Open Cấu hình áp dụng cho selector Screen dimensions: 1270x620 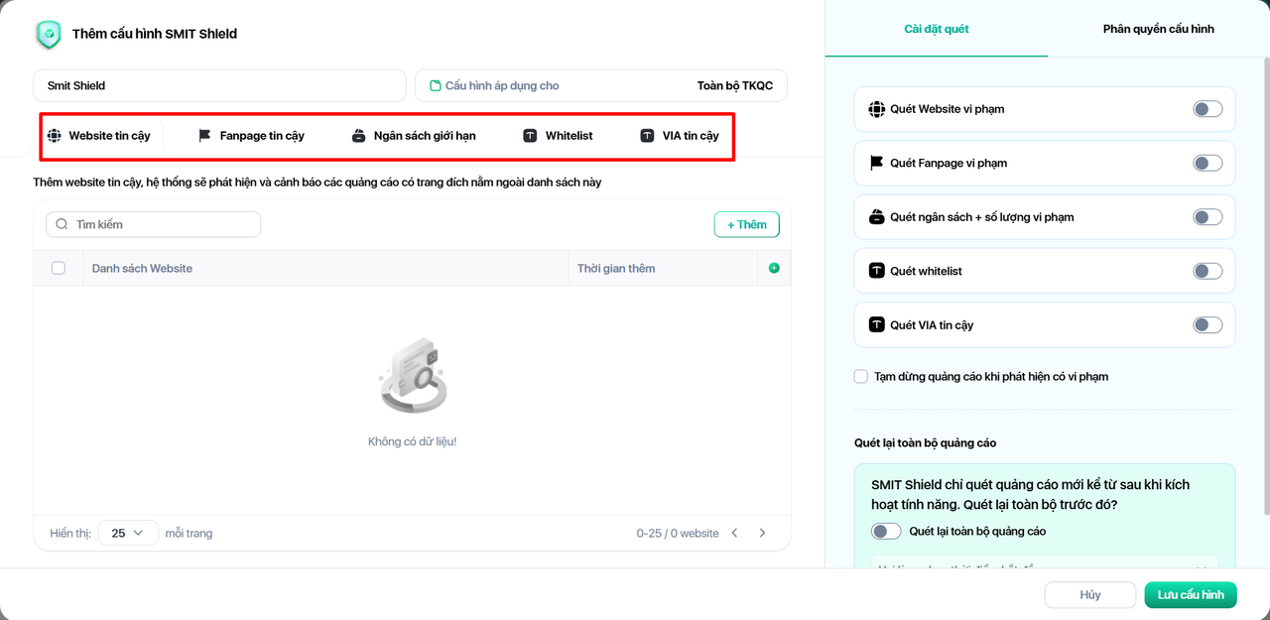click(600, 85)
